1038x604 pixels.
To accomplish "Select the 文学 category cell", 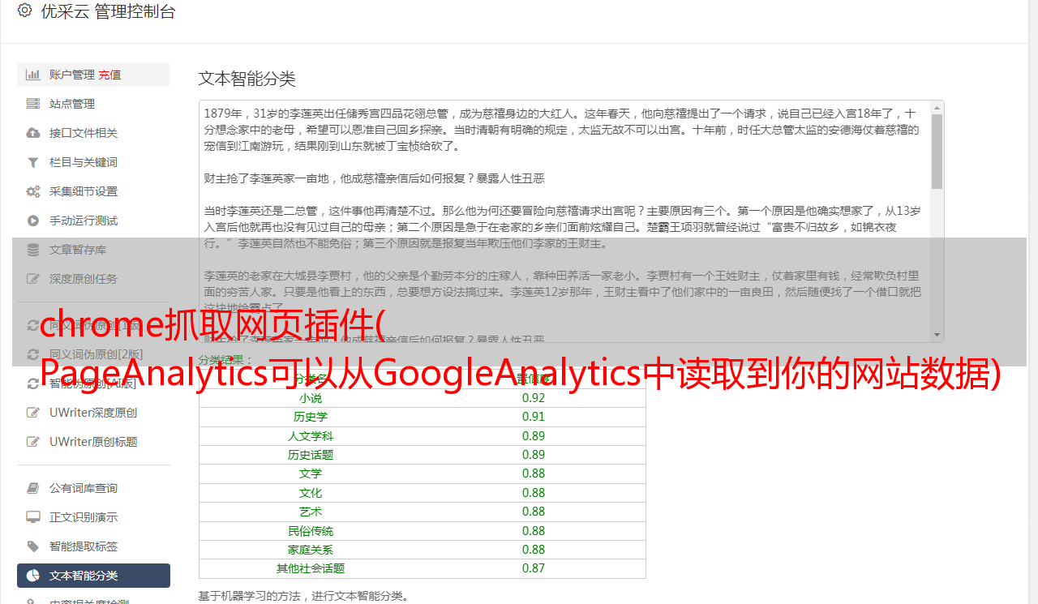I will pos(311,473).
